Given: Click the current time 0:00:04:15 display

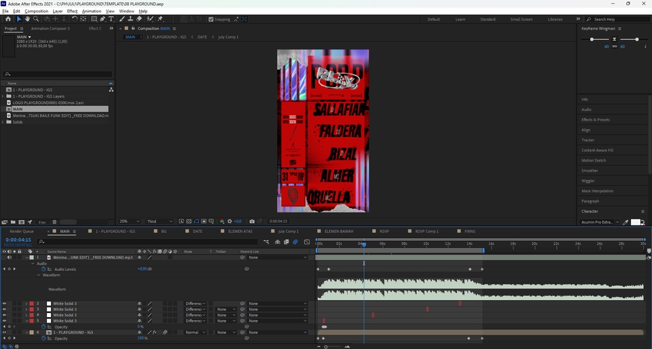Looking at the screenshot, I should coord(18,240).
